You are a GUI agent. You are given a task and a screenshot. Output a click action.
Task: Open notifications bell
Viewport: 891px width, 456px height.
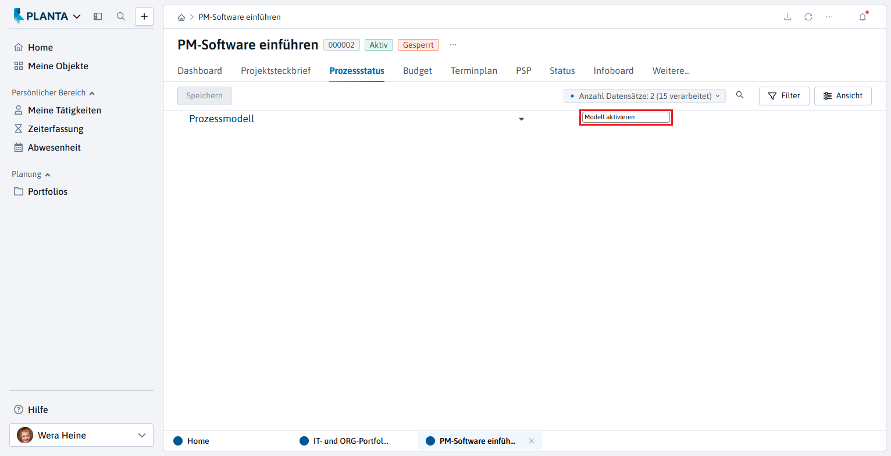click(863, 17)
